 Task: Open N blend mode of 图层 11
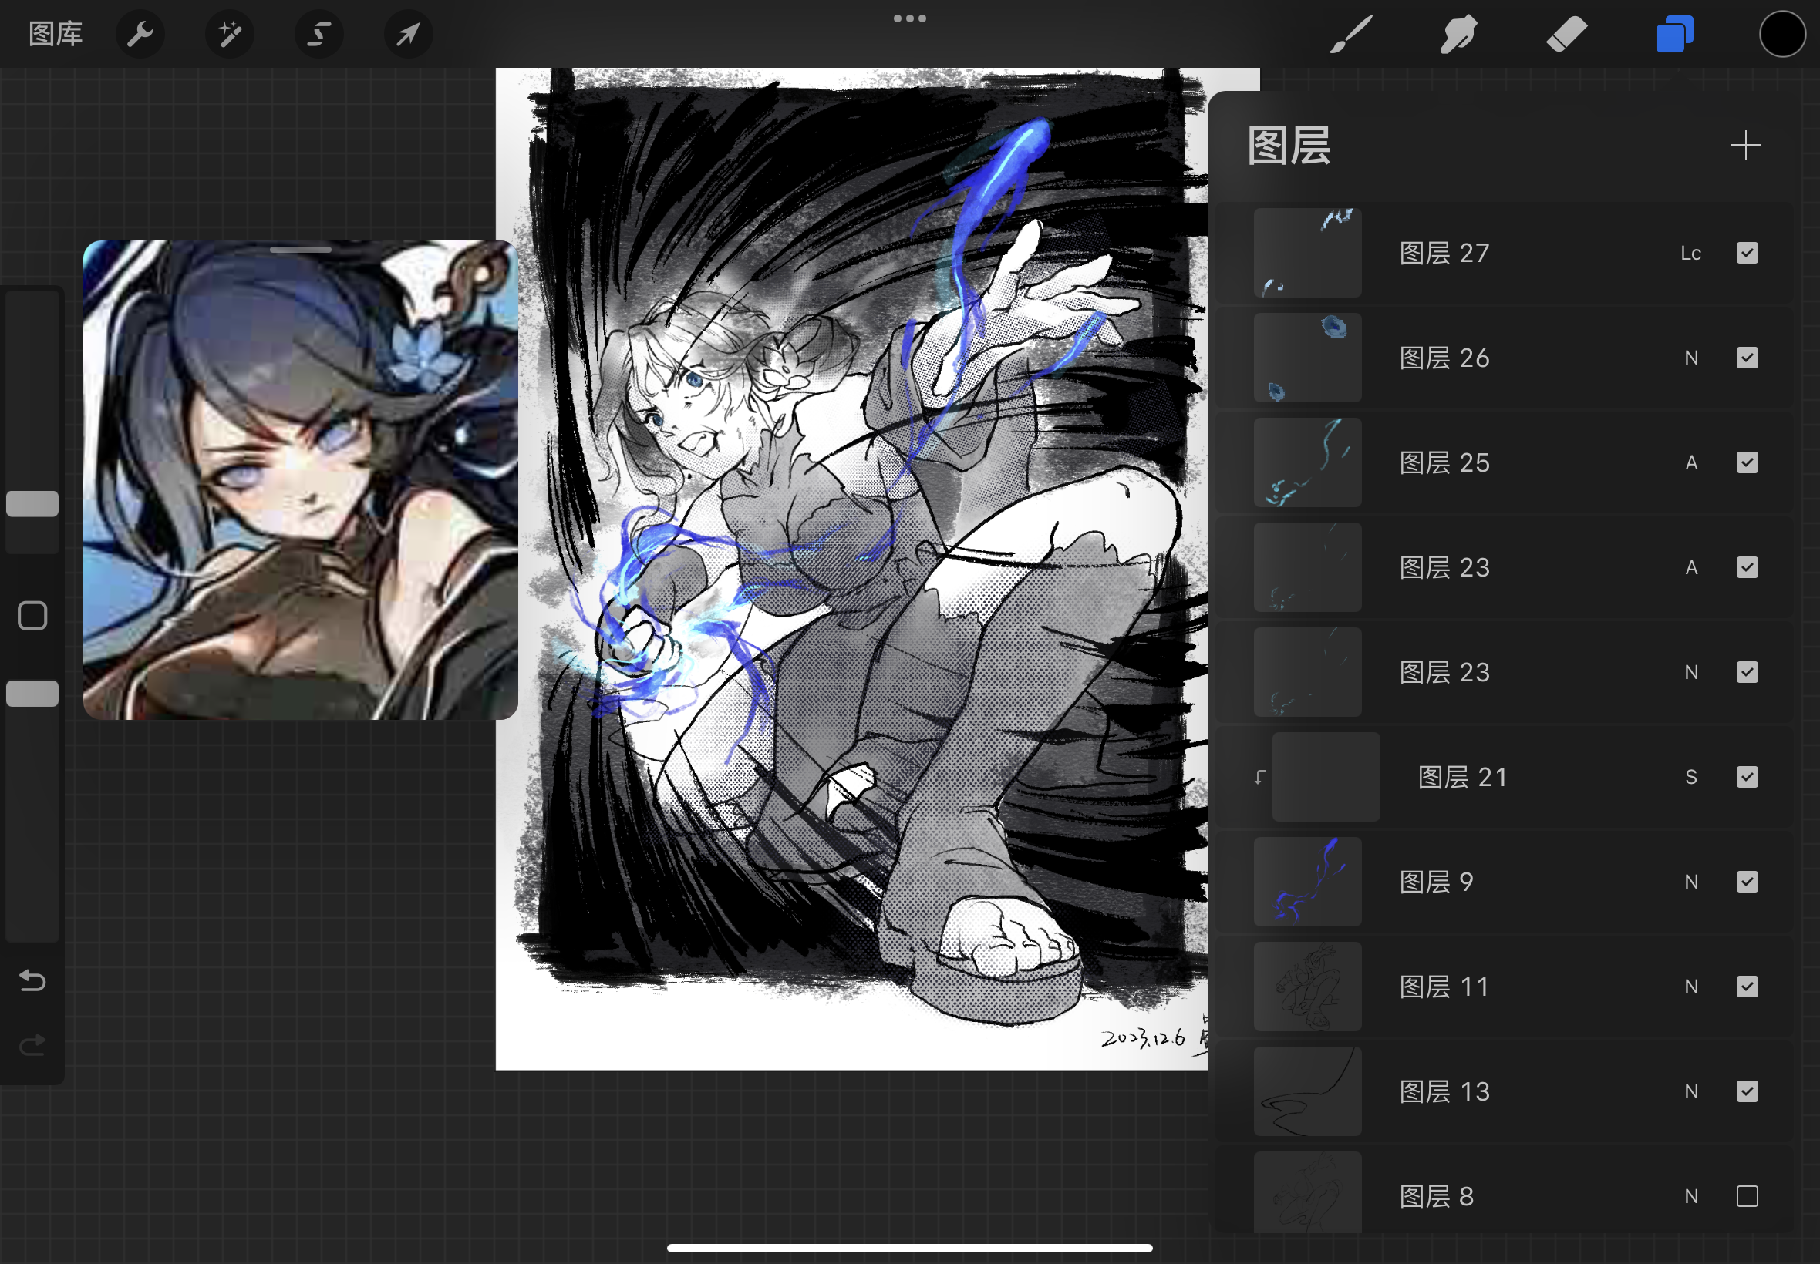tap(1691, 987)
